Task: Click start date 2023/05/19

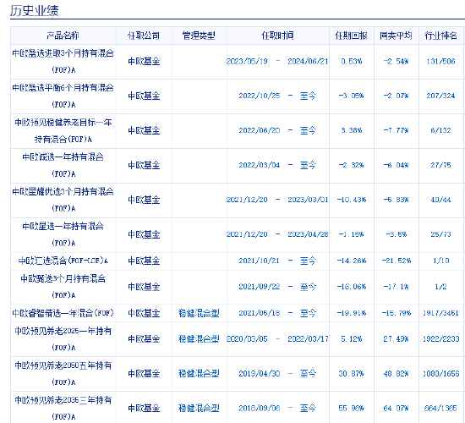Action: 247,62
